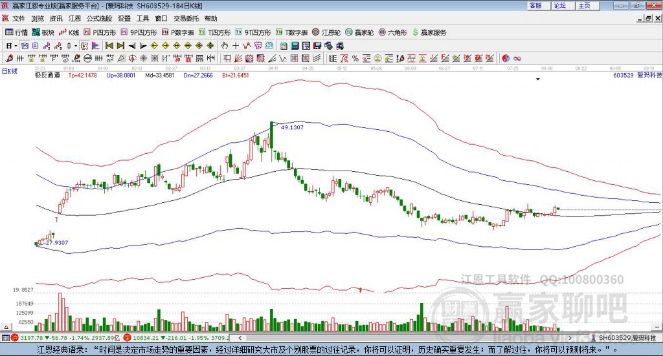The height and width of the screenshot is (356, 663).
Task: Jump to first bar with skip-back icon
Action: click(x=109, y=46)
